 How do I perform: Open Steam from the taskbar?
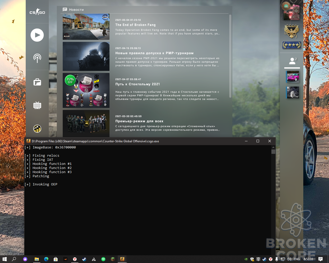point(84,259)
